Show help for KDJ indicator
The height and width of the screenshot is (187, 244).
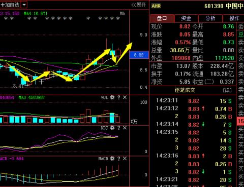click(119, 128)
